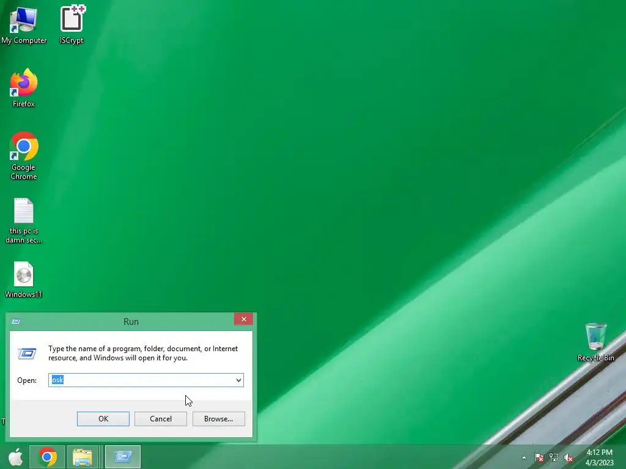Show hidden tray icons arrow

coord(524,457)
